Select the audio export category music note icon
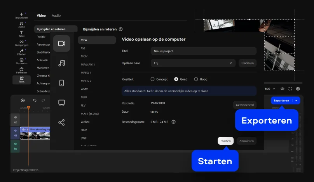Image resolution: width=314 pixels, height=182 pixels. click(x=61, y=63)
